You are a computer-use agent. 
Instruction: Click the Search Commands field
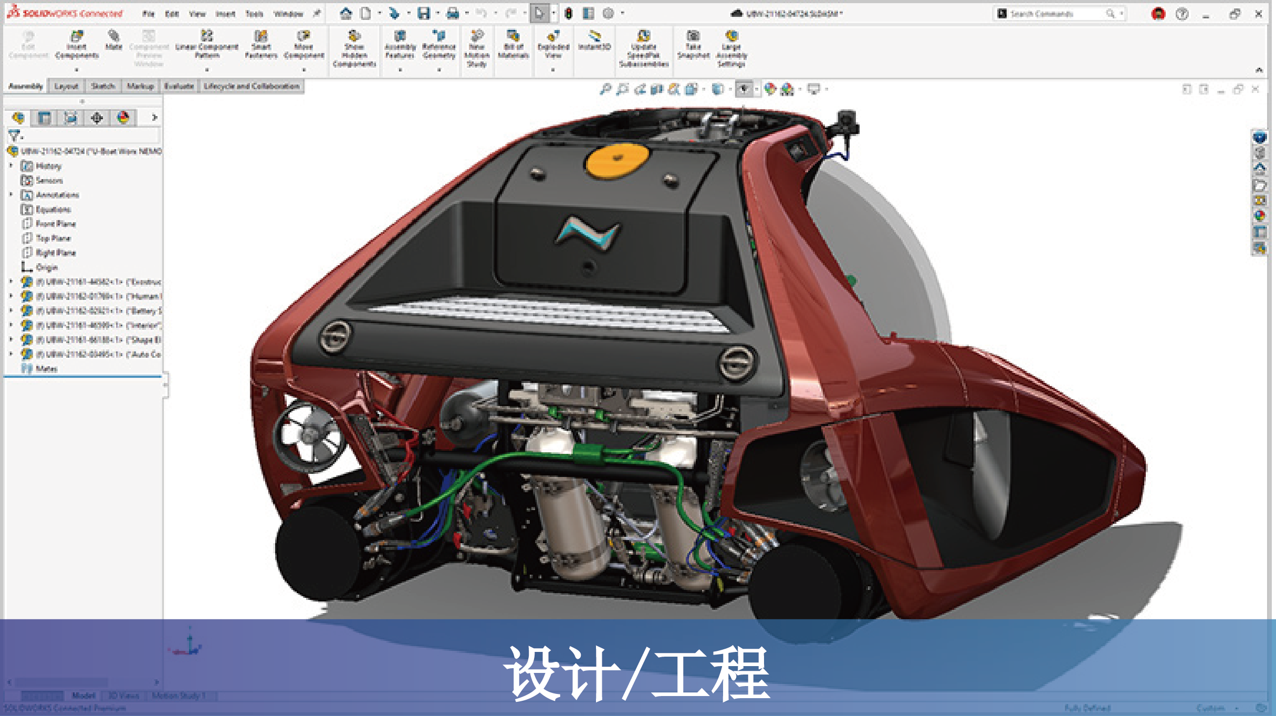click(x=1060, y=14)
